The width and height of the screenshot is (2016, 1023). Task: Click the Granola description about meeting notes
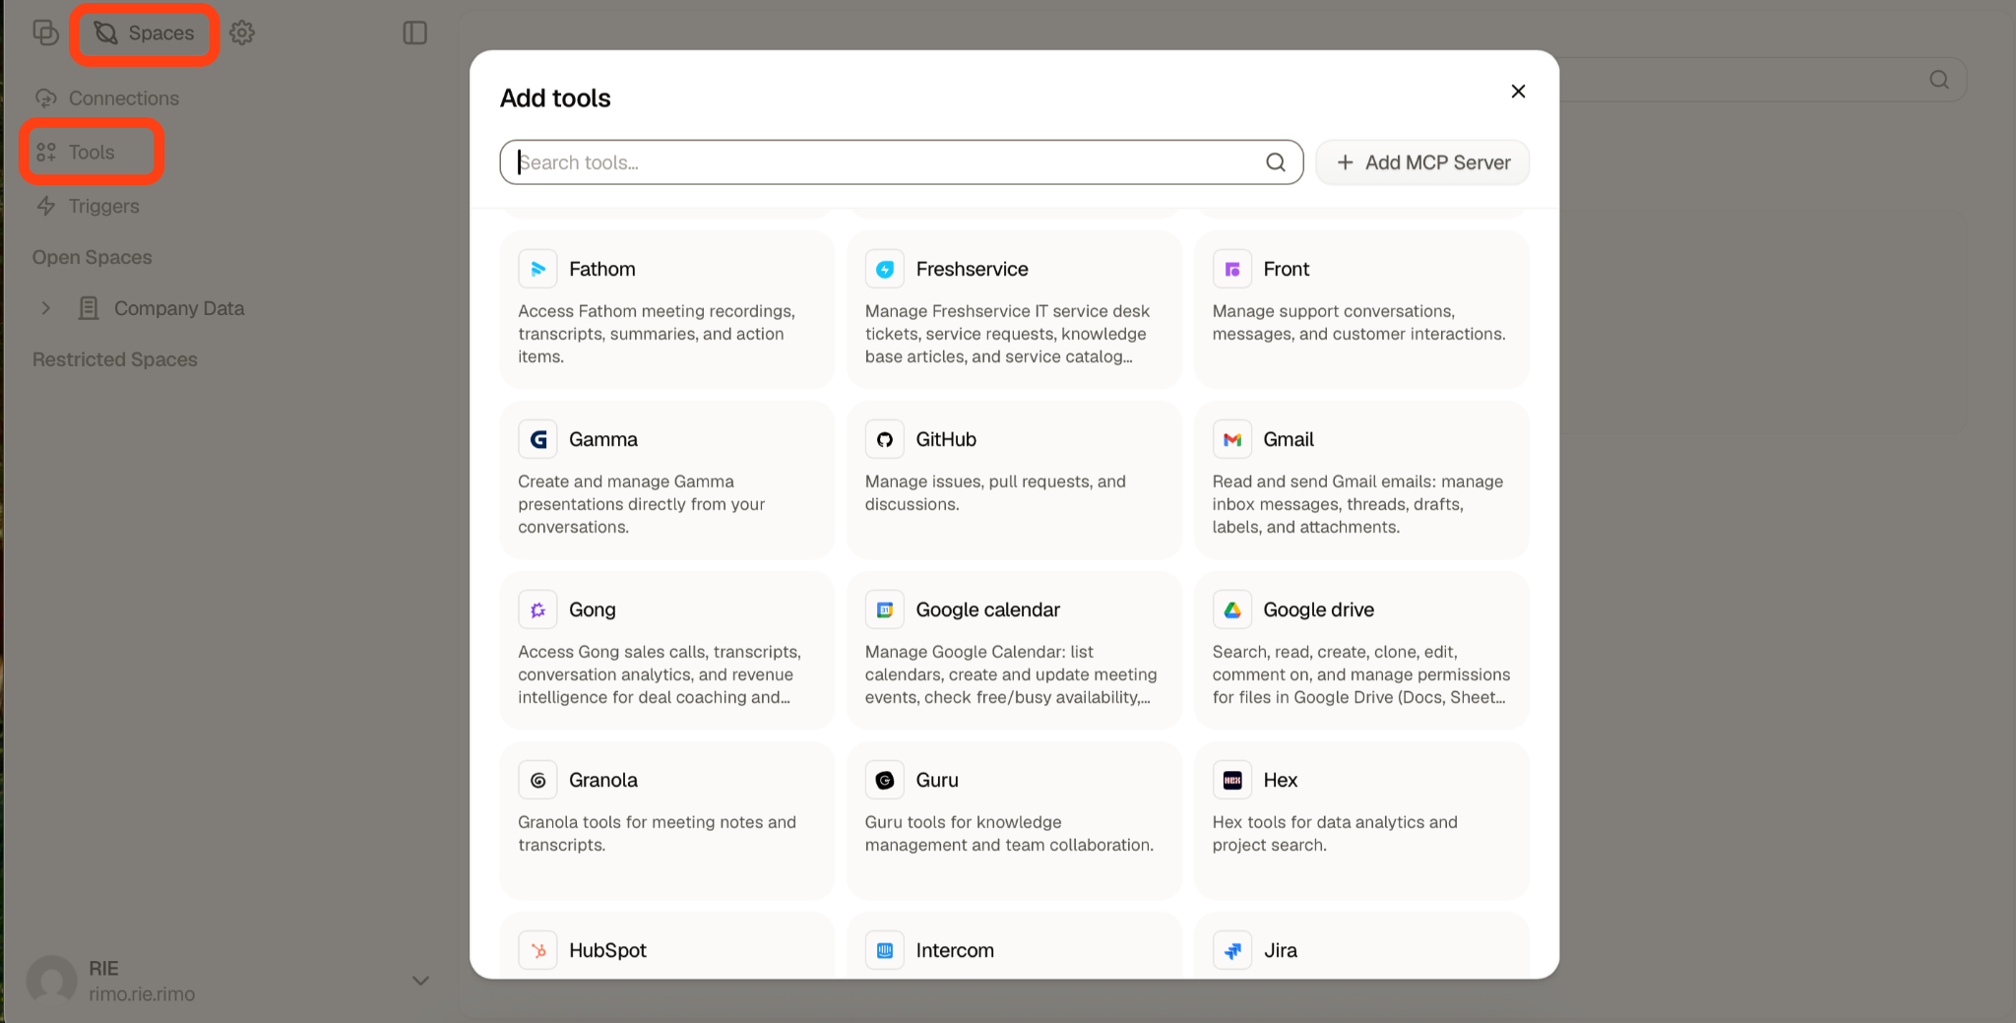click(657, 833)
